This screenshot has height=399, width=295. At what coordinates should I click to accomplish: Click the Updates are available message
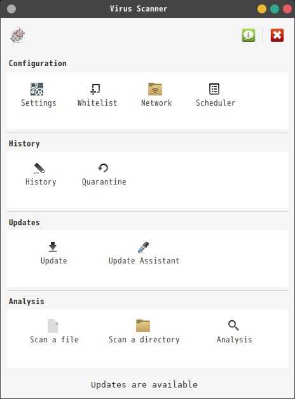pyautogui.click(x=144, y=384)
